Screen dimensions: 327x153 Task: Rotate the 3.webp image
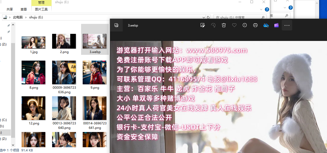(x=213, y=25)
